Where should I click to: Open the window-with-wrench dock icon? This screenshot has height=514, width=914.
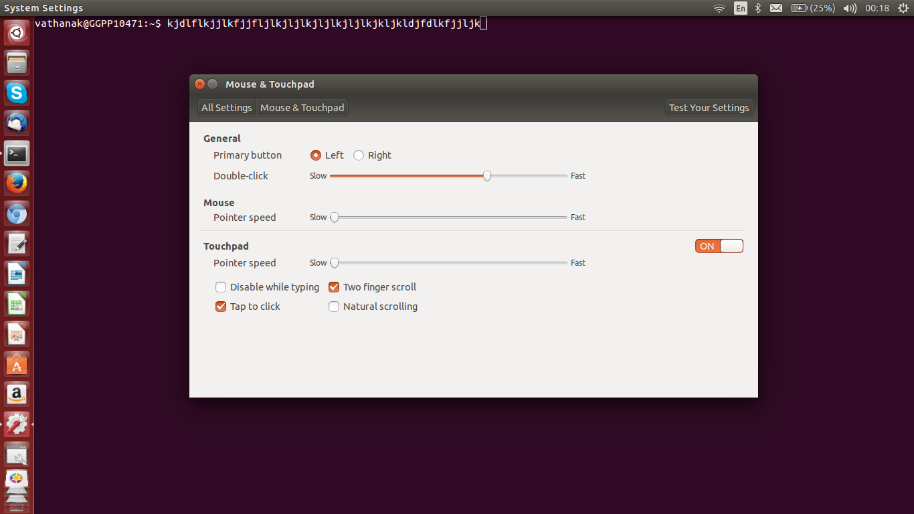tap(17, 455)
